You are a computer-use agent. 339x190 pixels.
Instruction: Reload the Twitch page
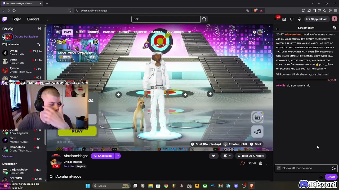point(14,11)
